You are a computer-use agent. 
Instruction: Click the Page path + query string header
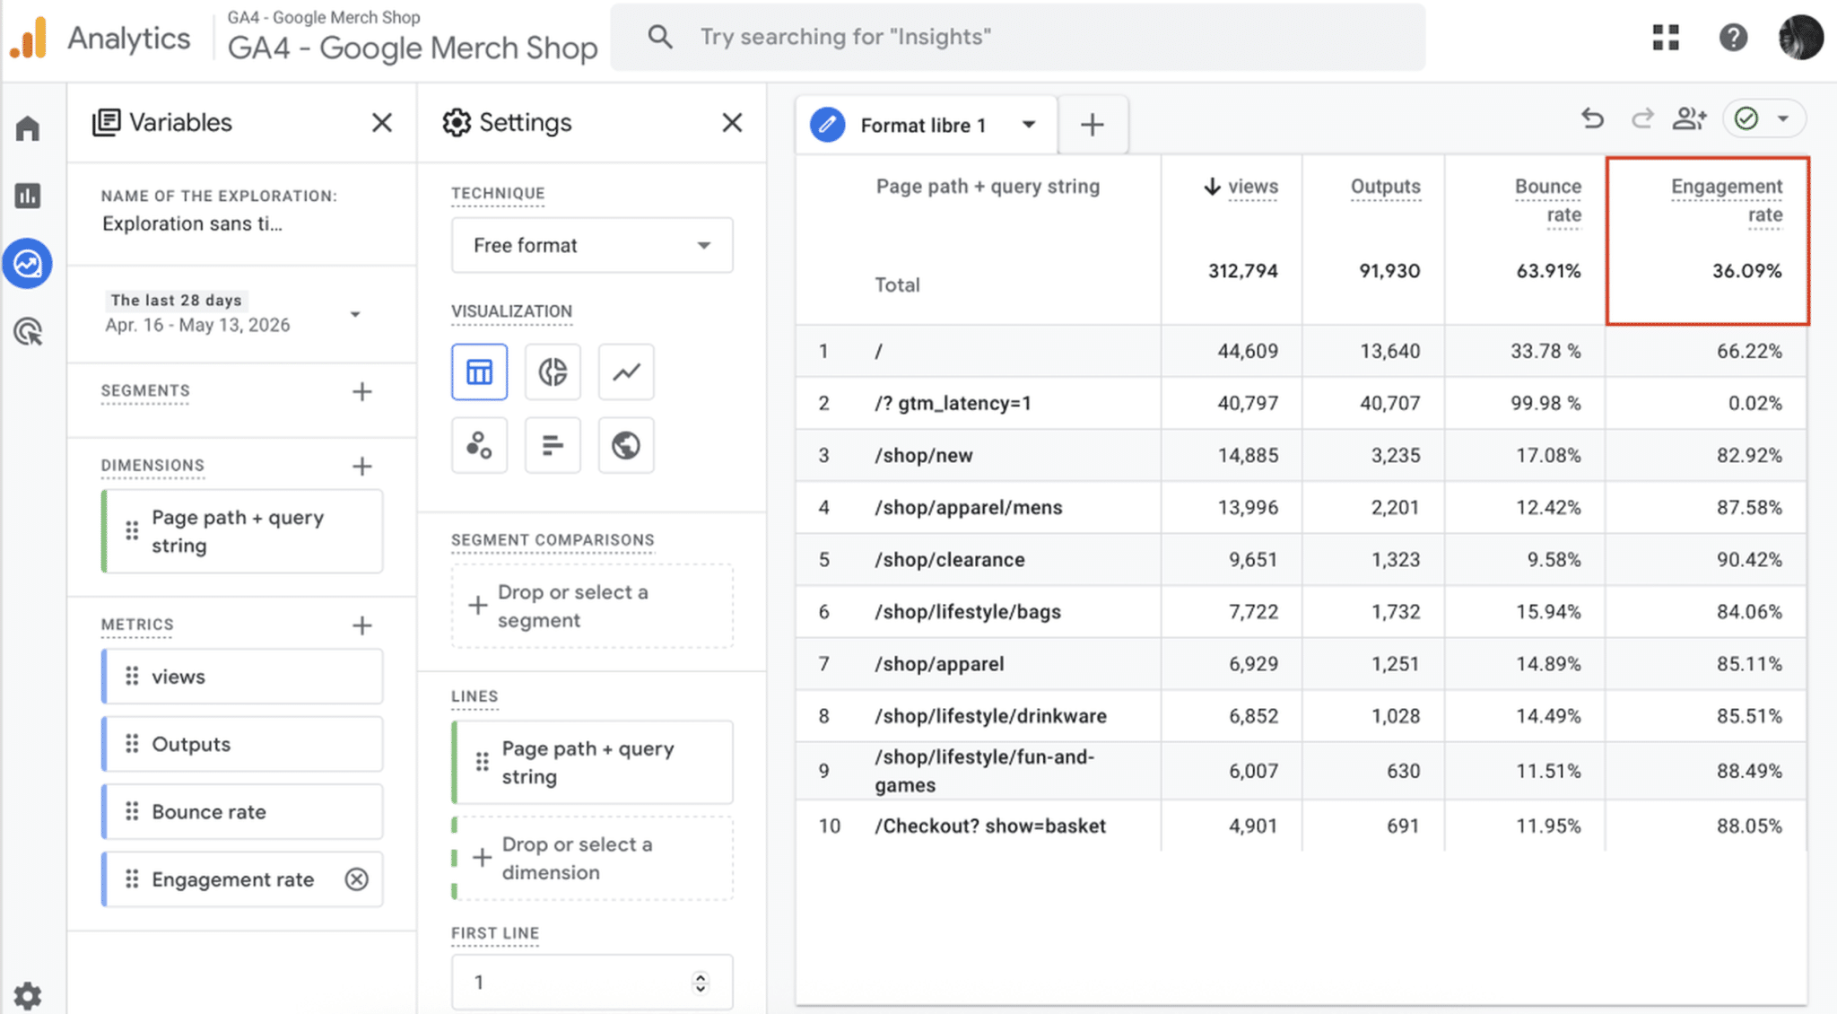pos(988,187)
